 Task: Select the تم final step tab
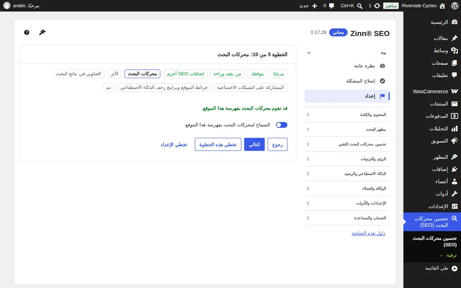click(109, 87)
